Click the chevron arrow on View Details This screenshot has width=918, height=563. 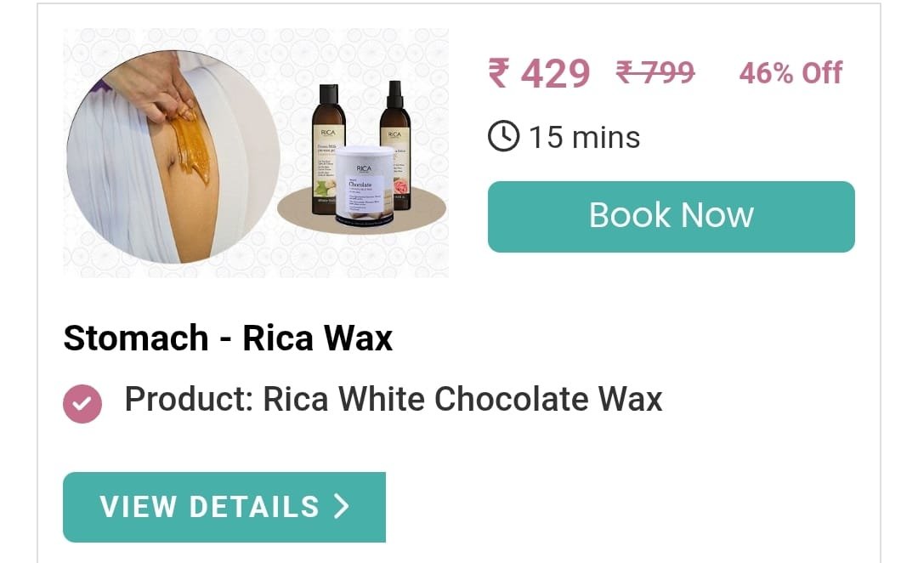tap(342, 507)
